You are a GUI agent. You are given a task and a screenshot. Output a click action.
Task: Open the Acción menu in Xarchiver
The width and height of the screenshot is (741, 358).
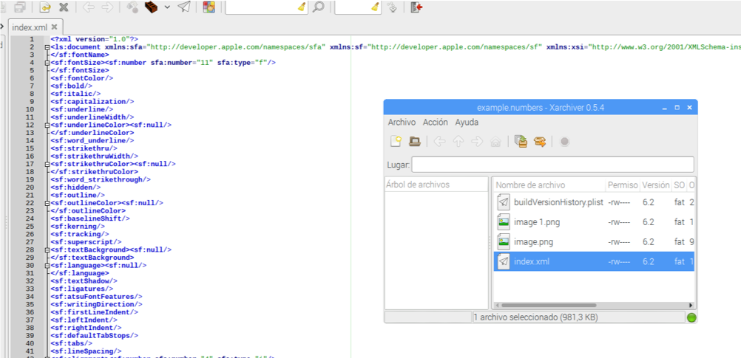(x=436, y=123)
